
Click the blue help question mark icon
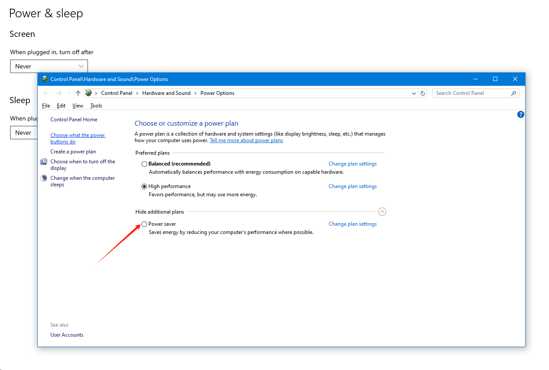[521, 114]
